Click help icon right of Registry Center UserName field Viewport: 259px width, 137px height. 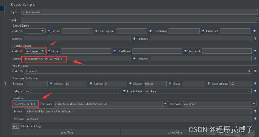[185, 51]
